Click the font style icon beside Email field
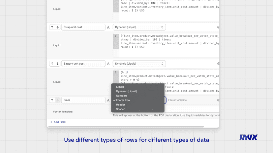This screenshot has width=273, height=153. tap(108, 100)
